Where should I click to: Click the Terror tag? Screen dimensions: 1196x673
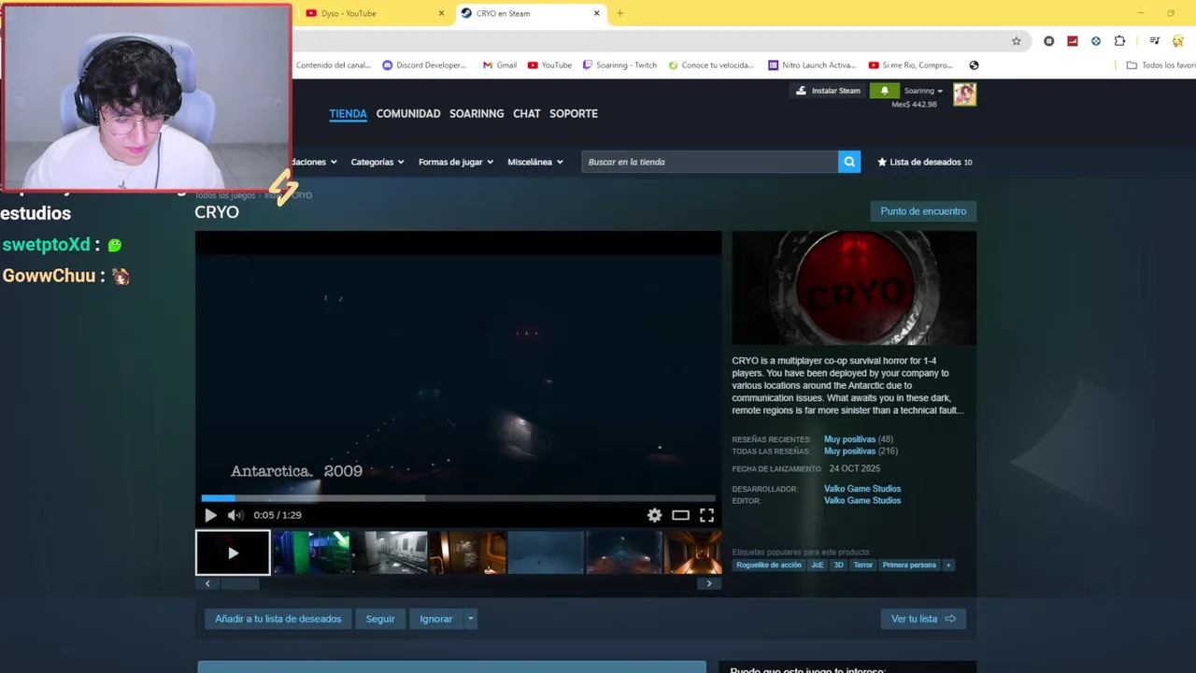tap(862, 565)
